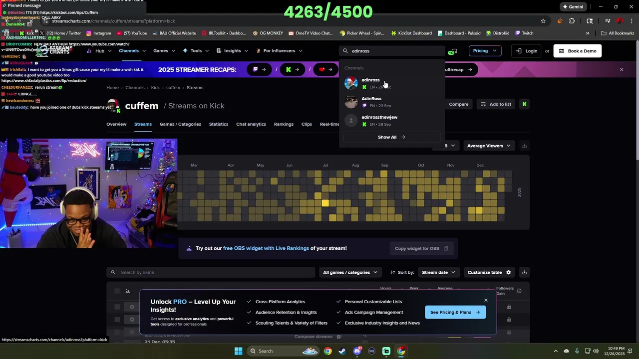The height and width of the screenshot is (359, 639).
Task: Switch to the Statistics tab
Action: tap(218, 124)
